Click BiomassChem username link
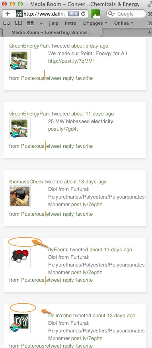The image size is (152, 348). [x=26, y=182]
